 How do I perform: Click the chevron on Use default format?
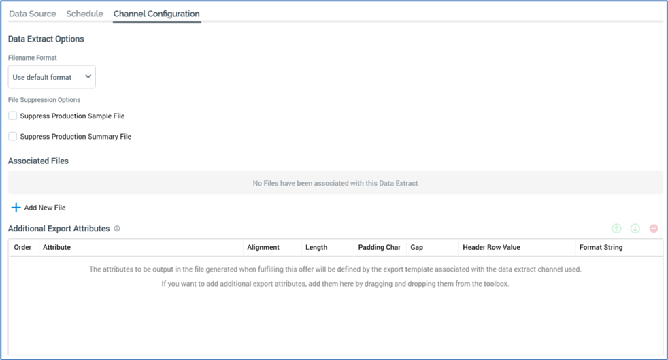88,77
